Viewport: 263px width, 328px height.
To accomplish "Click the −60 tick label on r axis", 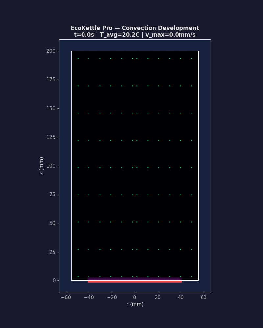I will (66, 297).
